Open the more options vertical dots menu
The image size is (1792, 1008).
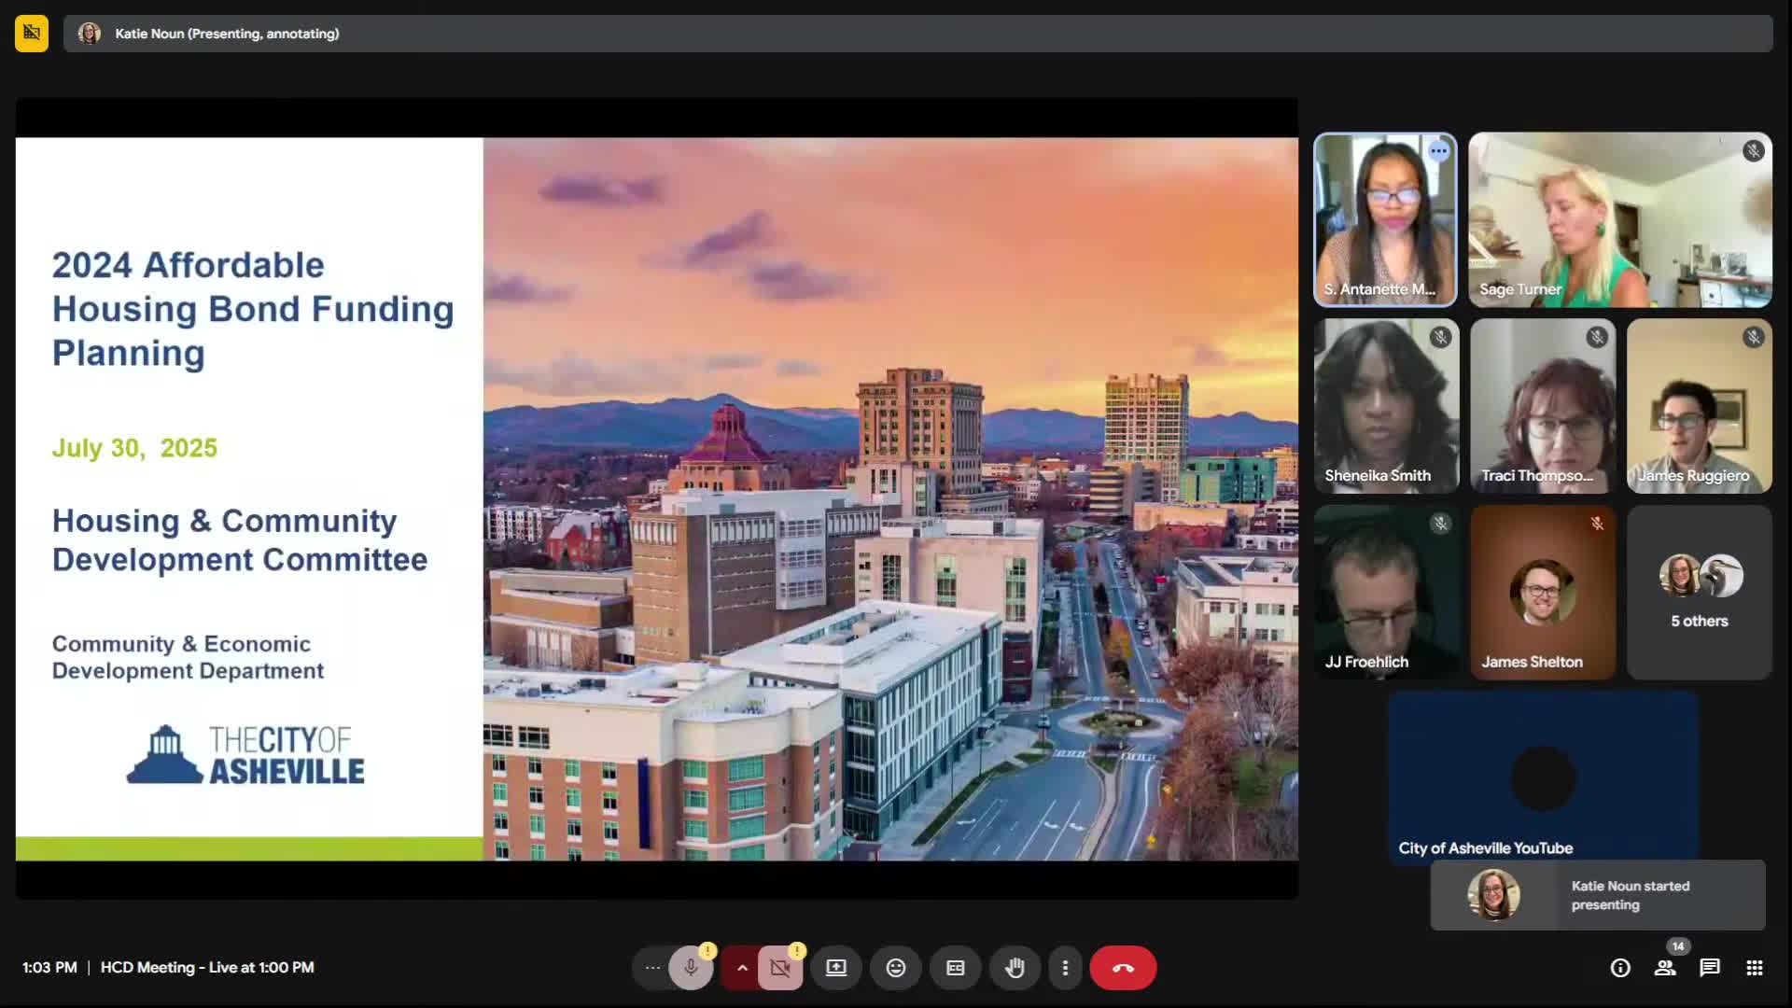tap(1065, 968)
